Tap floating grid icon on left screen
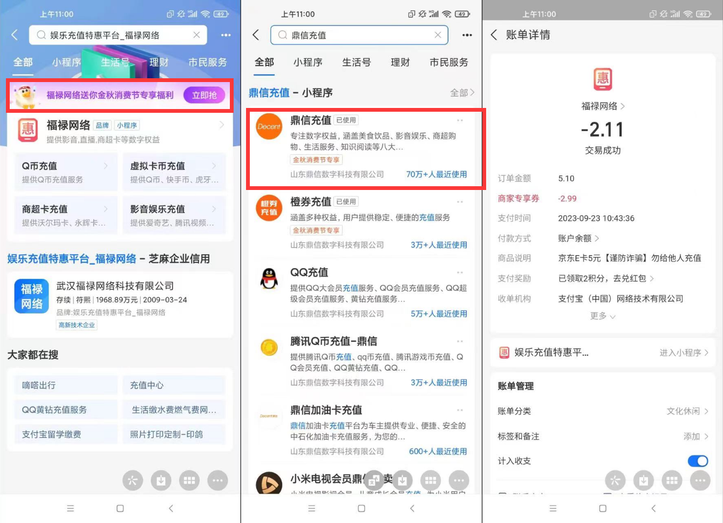The image size is (723, 523). click(189, 480)
